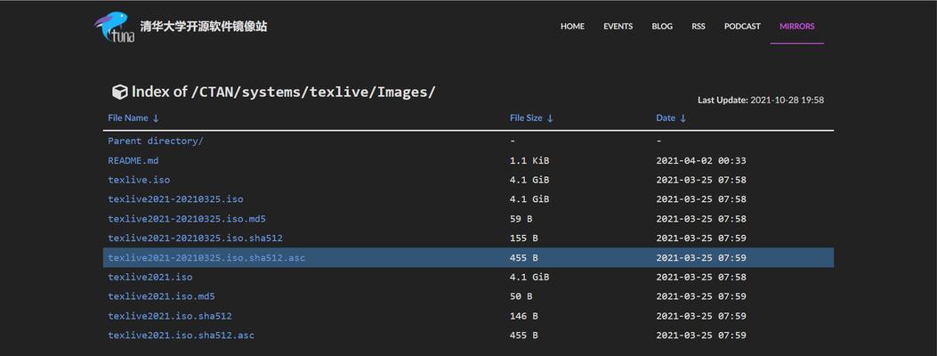Open the PODCAST nav item
The width and height of the screenshot is (937, 356).
click(742, 27)
